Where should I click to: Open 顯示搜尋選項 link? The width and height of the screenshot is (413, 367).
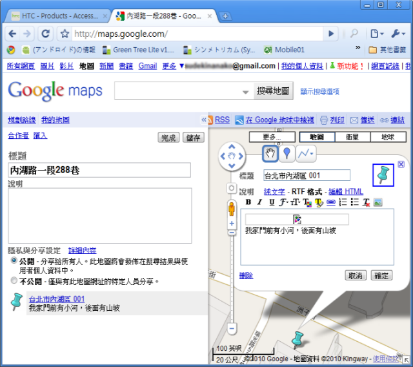point(320,92)
